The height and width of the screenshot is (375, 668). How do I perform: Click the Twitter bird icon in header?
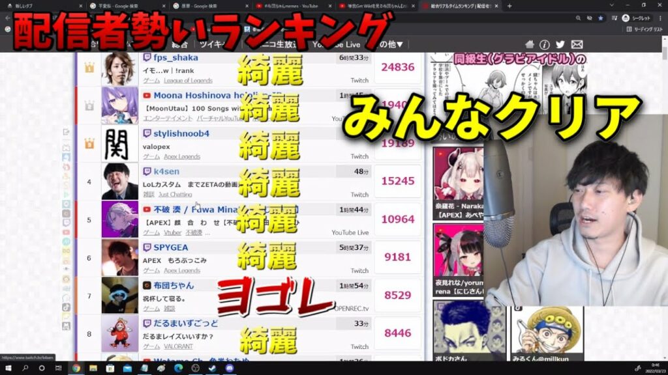point(560,44)
